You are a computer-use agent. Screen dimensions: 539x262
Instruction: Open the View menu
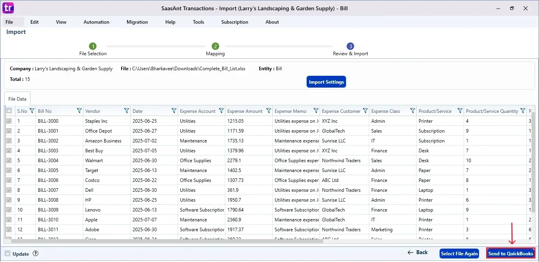click(61, 22)
